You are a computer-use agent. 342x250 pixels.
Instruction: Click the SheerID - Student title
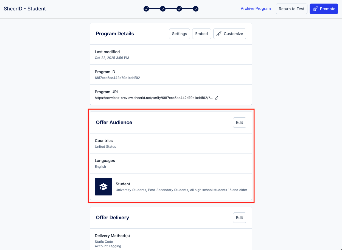[x=25, y=9]
